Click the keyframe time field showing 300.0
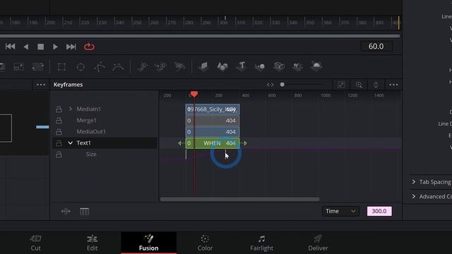 379,211
